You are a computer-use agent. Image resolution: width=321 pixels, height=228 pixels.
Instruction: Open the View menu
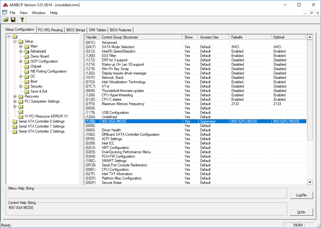pyautogui.click(x=23, y=13)
